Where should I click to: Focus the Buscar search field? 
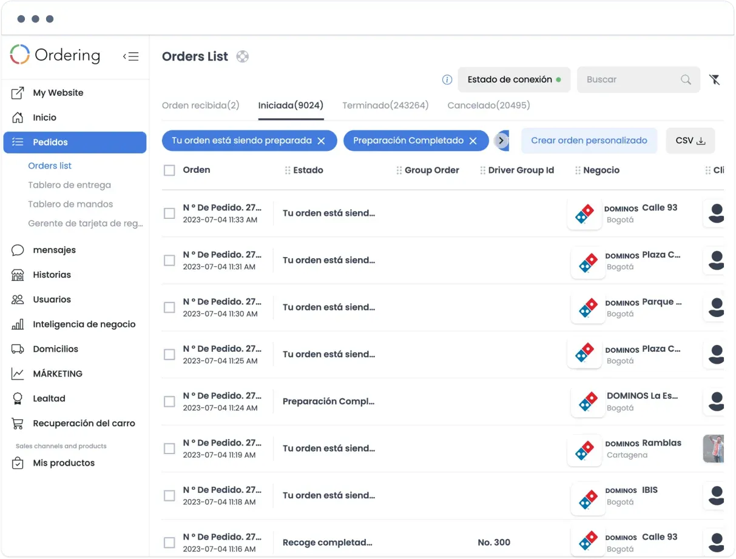638,79
